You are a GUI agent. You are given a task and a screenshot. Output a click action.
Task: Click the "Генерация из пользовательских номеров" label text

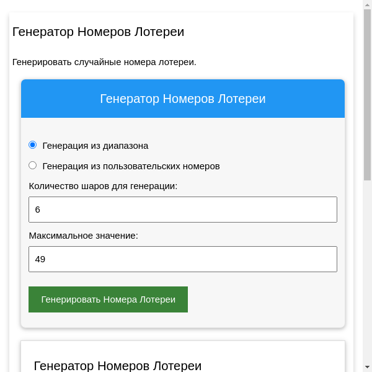(131, 166)
